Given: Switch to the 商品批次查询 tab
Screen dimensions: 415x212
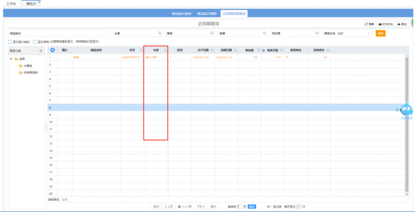Looking at the screenshot, I should click(x=181, y=13).
